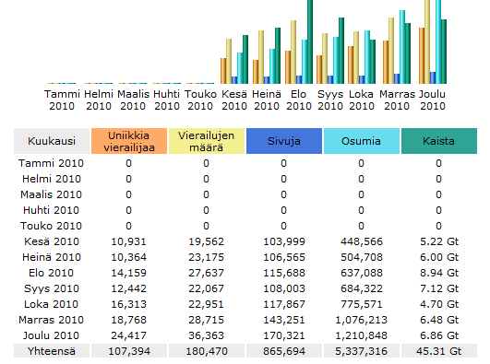Click the Tammi 2010 chart axis label
490x364 pixels.
click(62, 100)
